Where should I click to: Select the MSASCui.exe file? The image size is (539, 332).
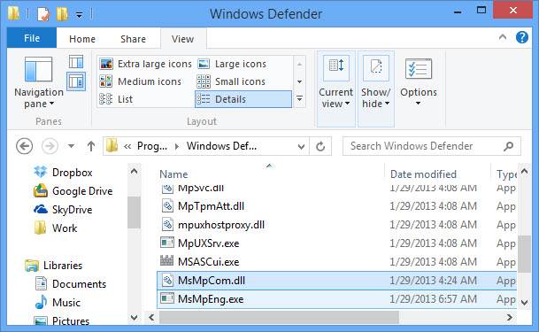point(337,262)
